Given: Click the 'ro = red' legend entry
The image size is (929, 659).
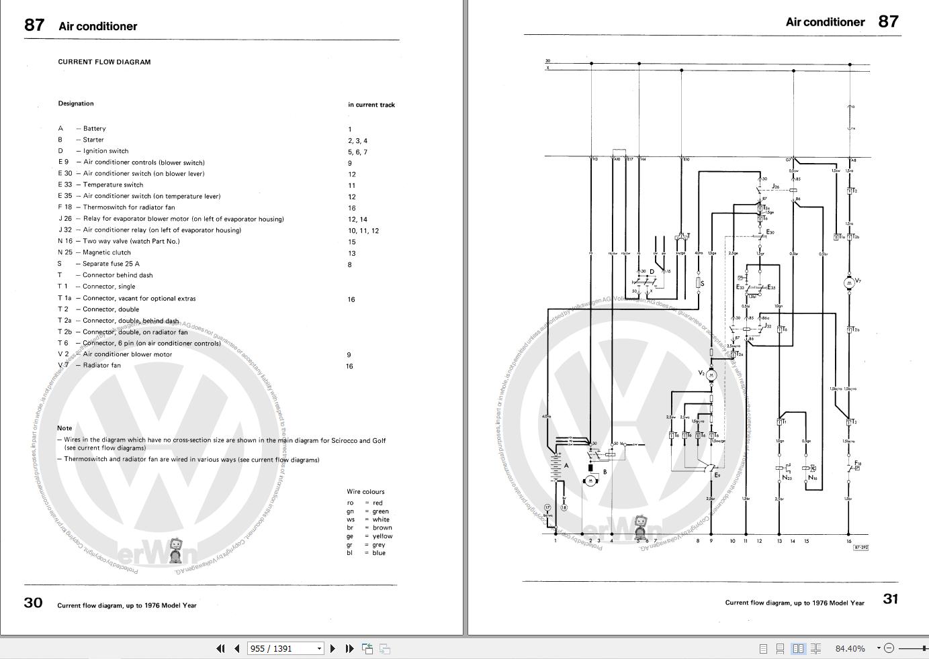Looking at the screenshot, I should pyautogui.click(x=365, y=503).
